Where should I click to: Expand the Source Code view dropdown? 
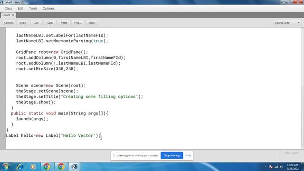pos(287,23)
